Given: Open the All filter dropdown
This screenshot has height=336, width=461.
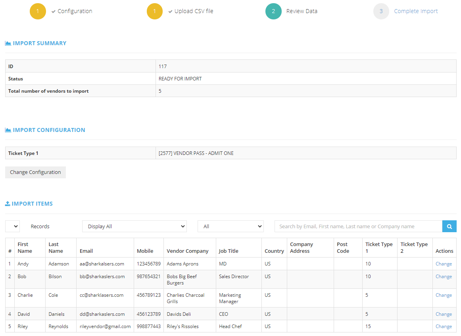Looking at the screenshot, I should click(230, 227).
